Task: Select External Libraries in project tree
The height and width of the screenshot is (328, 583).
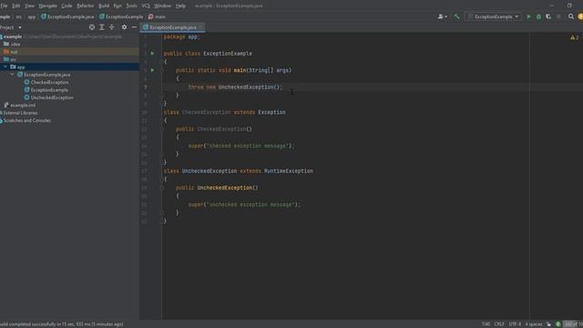Action: [x=20, y=113]
